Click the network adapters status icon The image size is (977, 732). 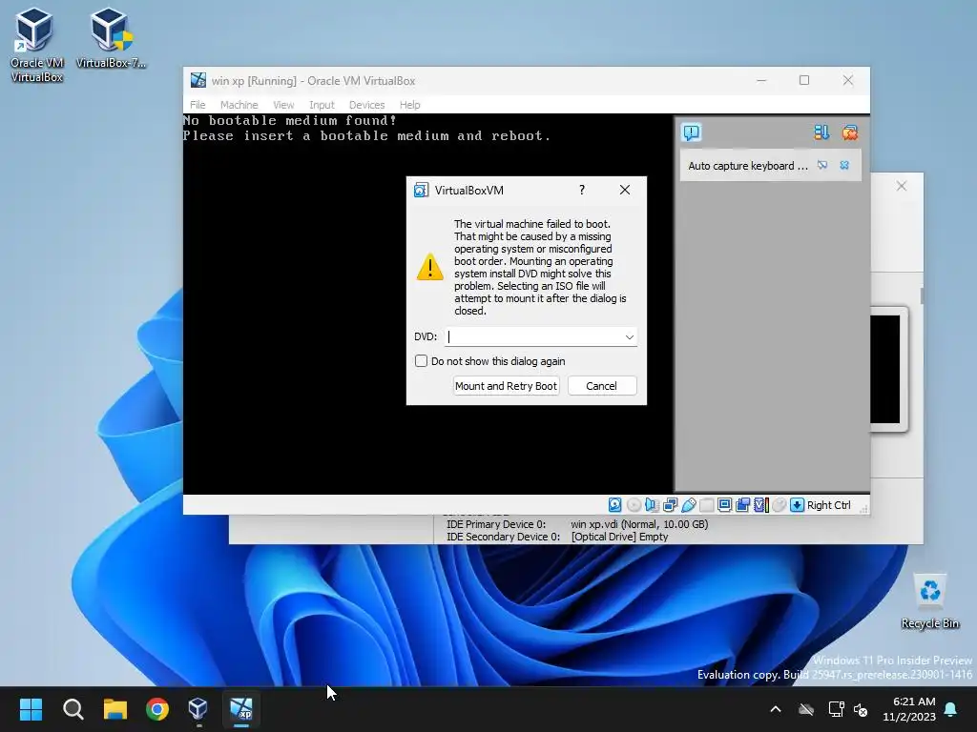coord(671,505)
